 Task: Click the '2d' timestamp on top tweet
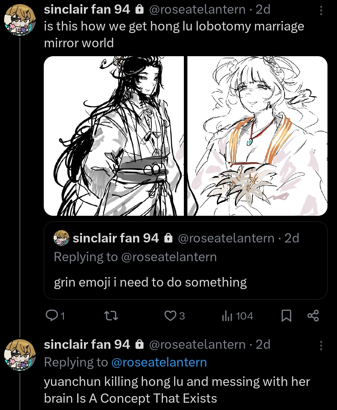(263, 10)
